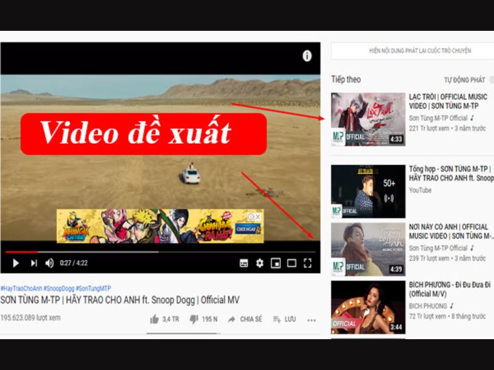Open the BÍCH PHƯƠNG - Đi Đu Đưa Đi title
494x370 pixels.
point(450,289)
